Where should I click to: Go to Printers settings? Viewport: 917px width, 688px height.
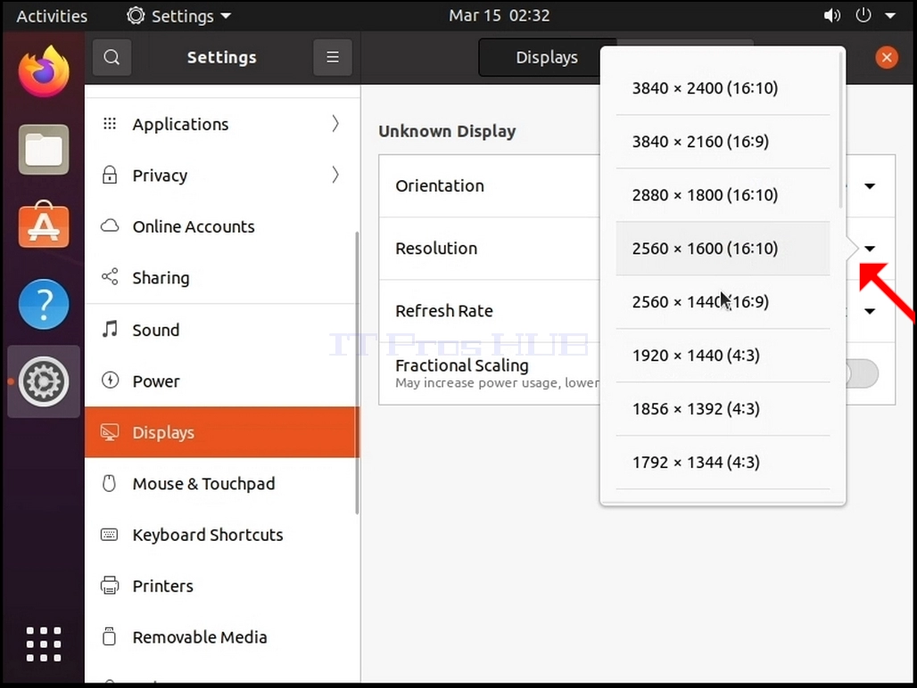coord(221,586)
